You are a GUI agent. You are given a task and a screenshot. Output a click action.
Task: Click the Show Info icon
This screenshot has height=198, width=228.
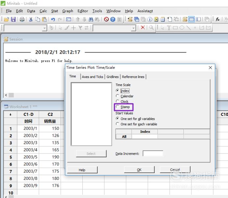click(x=150, y=19)
